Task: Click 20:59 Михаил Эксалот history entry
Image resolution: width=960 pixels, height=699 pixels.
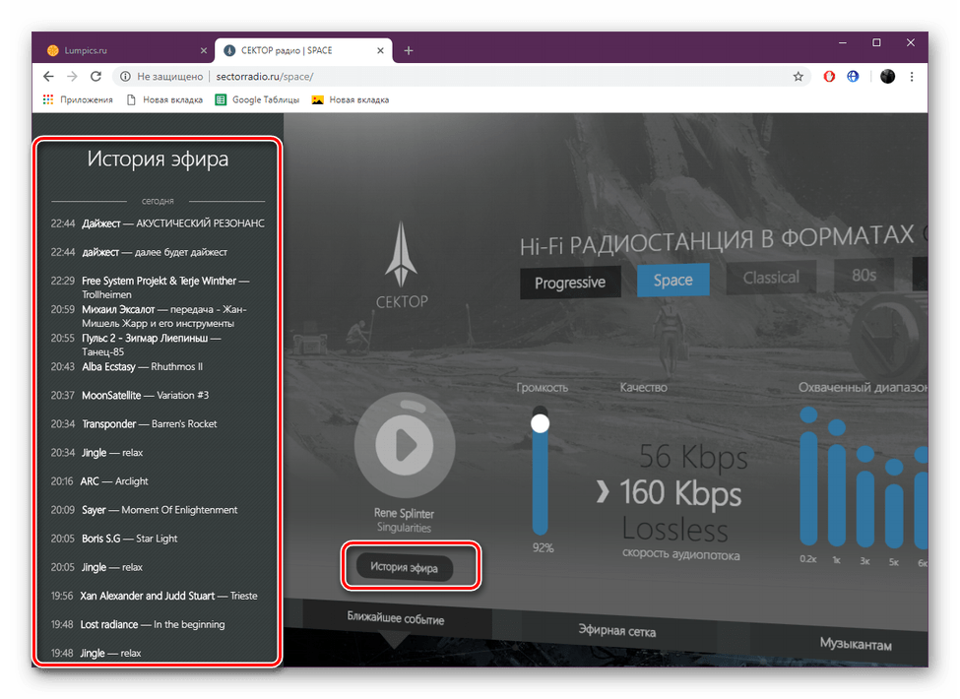Action: tap(149, 316)
